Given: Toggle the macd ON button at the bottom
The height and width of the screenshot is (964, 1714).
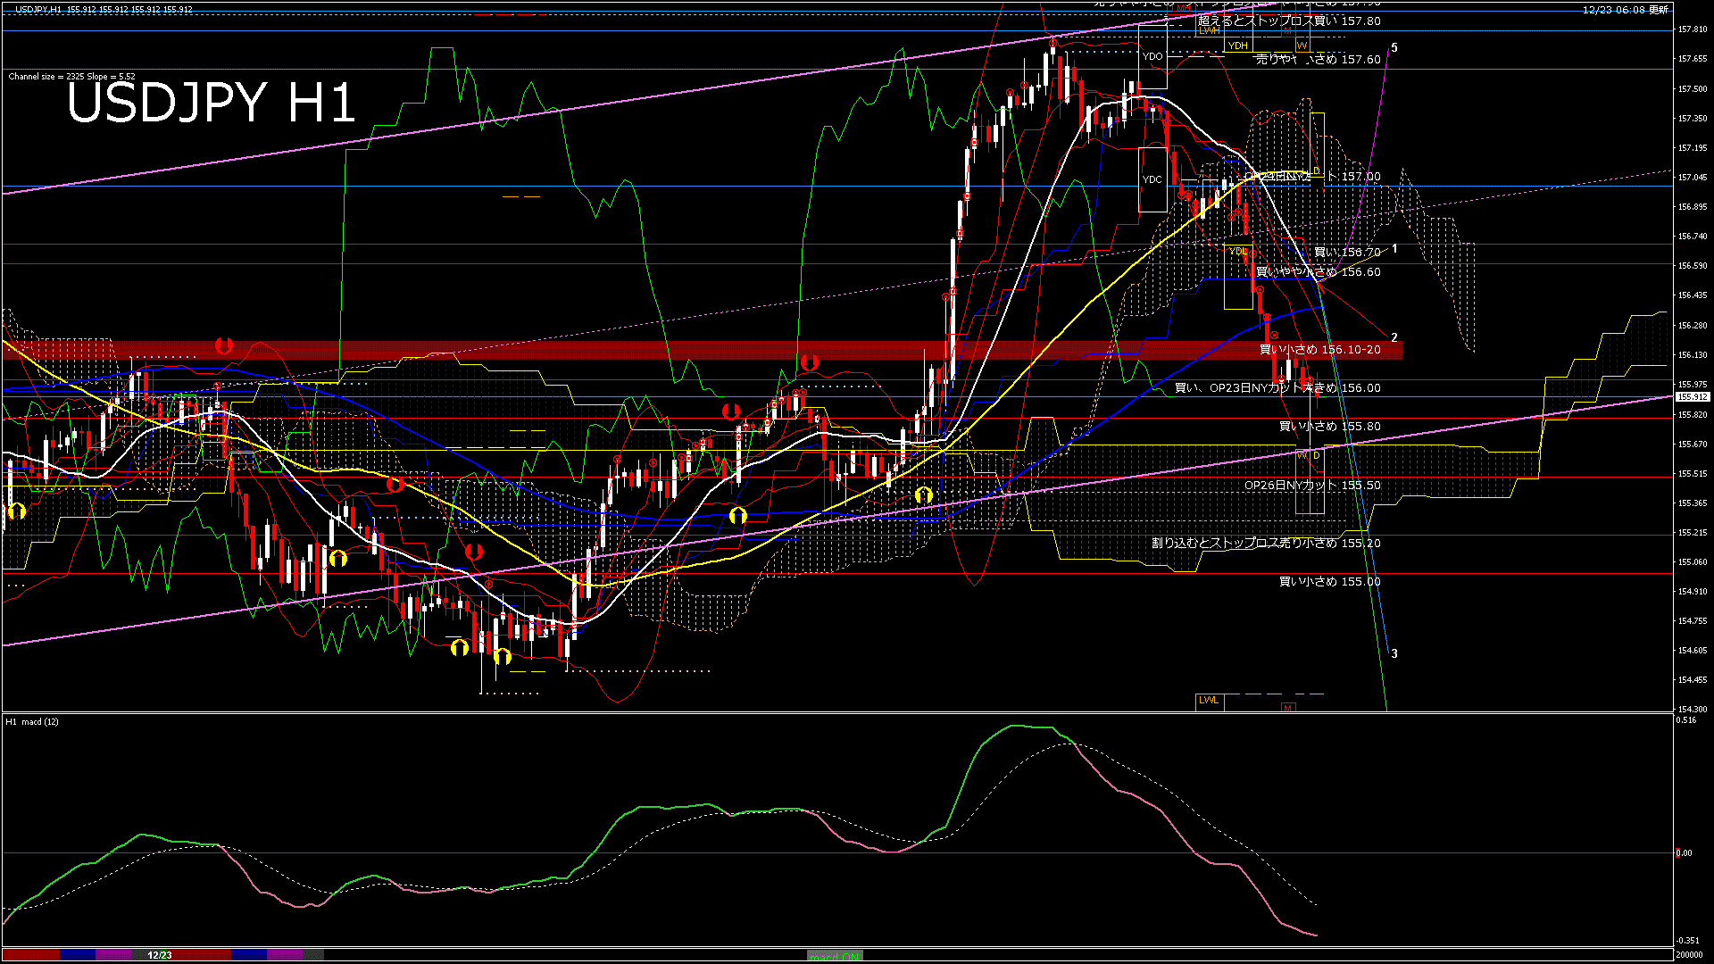Looking at the screenshot, I should 835,956.
